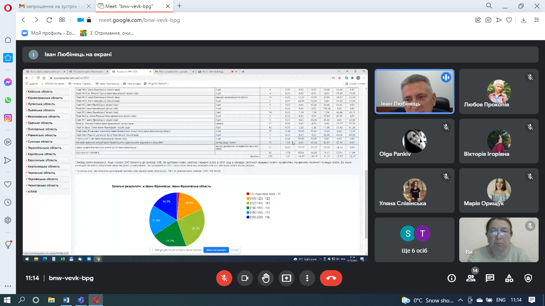Open WhatsApp in Opera sidebar
This screenshot has height=306, width=545.
click(8, 100)
